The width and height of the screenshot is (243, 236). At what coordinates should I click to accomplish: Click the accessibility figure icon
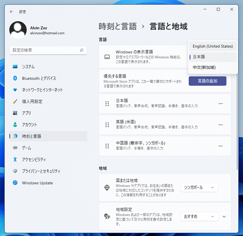click(x=15, y=159)
